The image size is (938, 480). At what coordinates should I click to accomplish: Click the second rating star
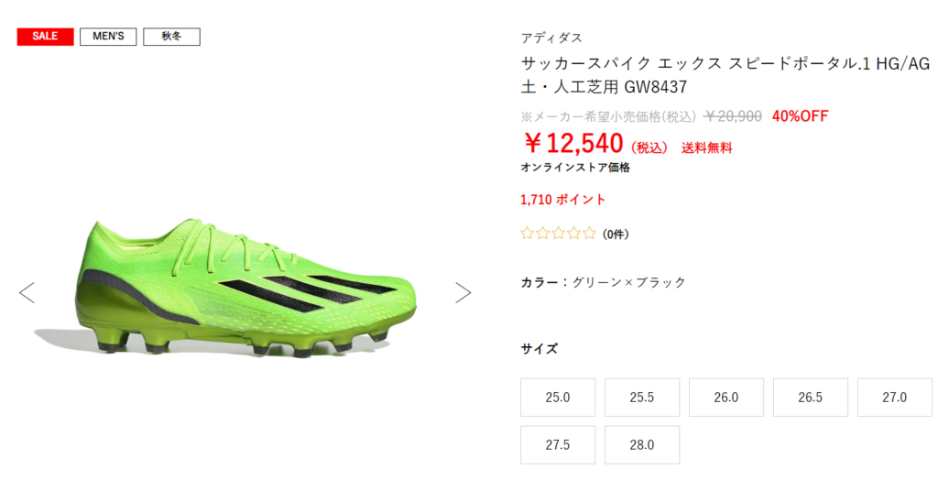(542, 234)
